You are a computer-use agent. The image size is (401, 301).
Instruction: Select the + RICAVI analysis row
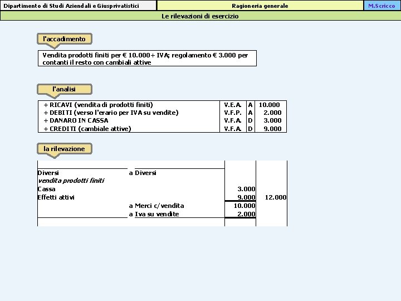[x=162, y=105]
